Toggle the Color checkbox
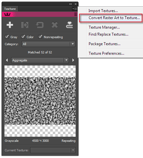Image resolution: width=143 pixels, height=158 pixels. tap(23, 37)
